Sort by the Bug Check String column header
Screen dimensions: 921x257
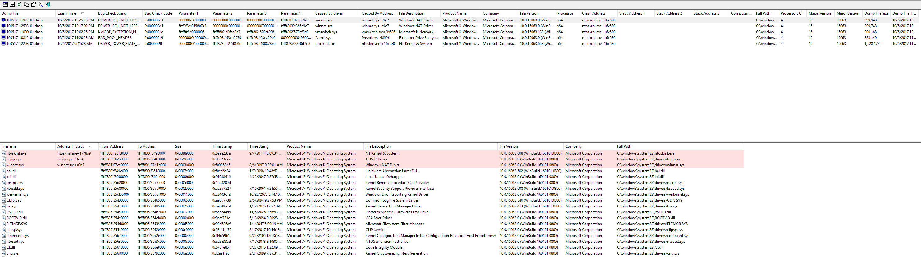pyautogui.click(x=120, y=14)
